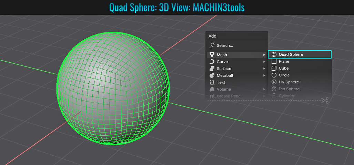Open the Curve submenu entry
The width and height of the screenshot is (354, 165).
[x=236, y=62]
